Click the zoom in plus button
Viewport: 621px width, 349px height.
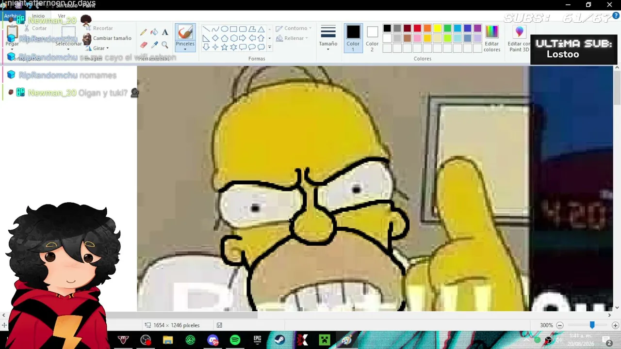pyautogui.click(x=615, y=325)
